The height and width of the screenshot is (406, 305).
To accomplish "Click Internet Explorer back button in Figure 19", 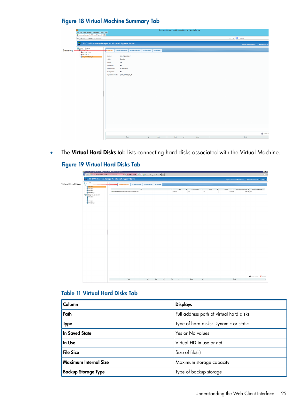I will [84, 174].
